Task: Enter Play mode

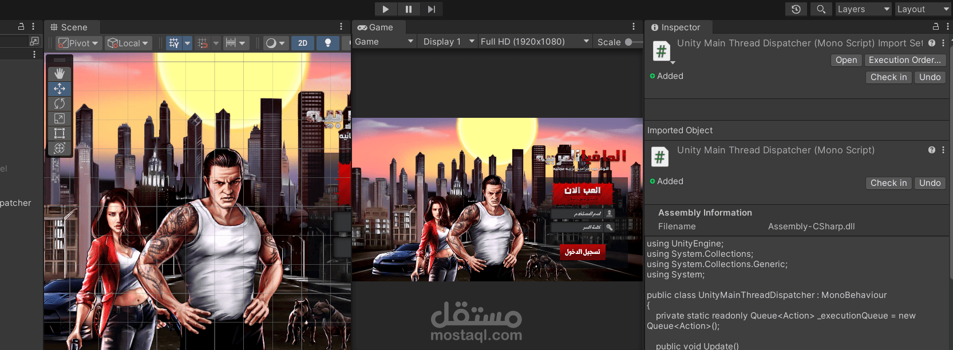Action: [385, 9]
